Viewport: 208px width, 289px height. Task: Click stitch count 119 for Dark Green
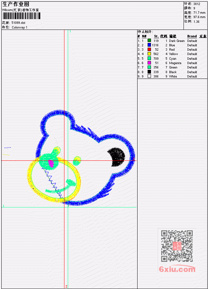156,41
